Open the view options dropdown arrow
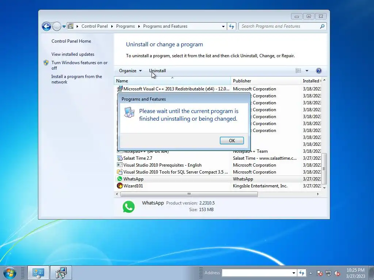374x280 pixels. pos(307,71)
